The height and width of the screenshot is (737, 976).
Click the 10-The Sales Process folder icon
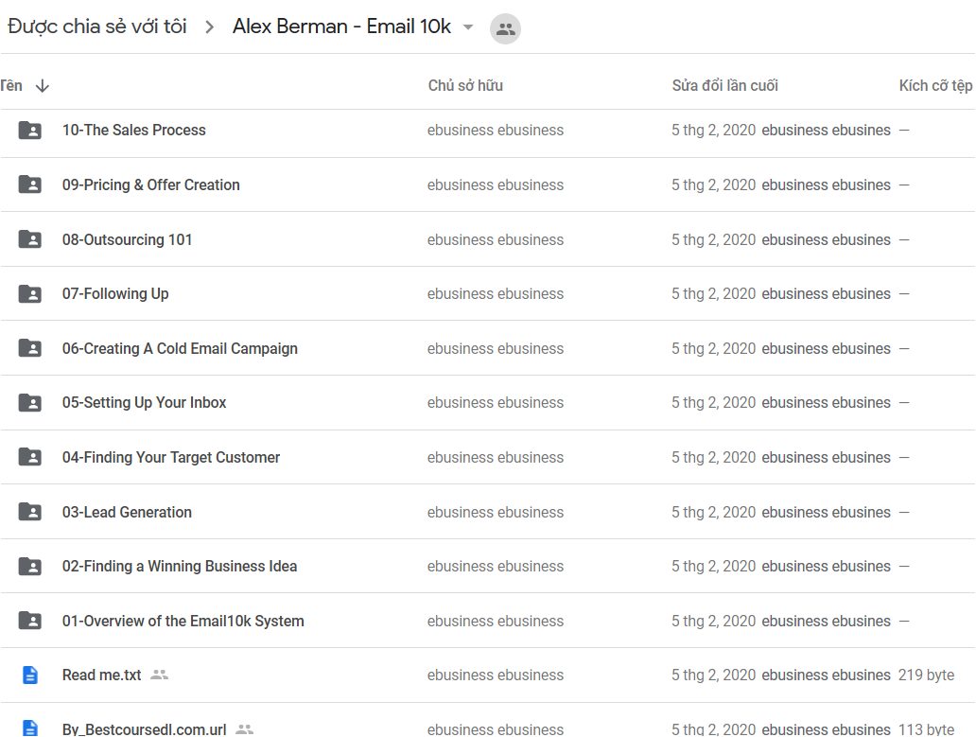[x=30, y=131]
